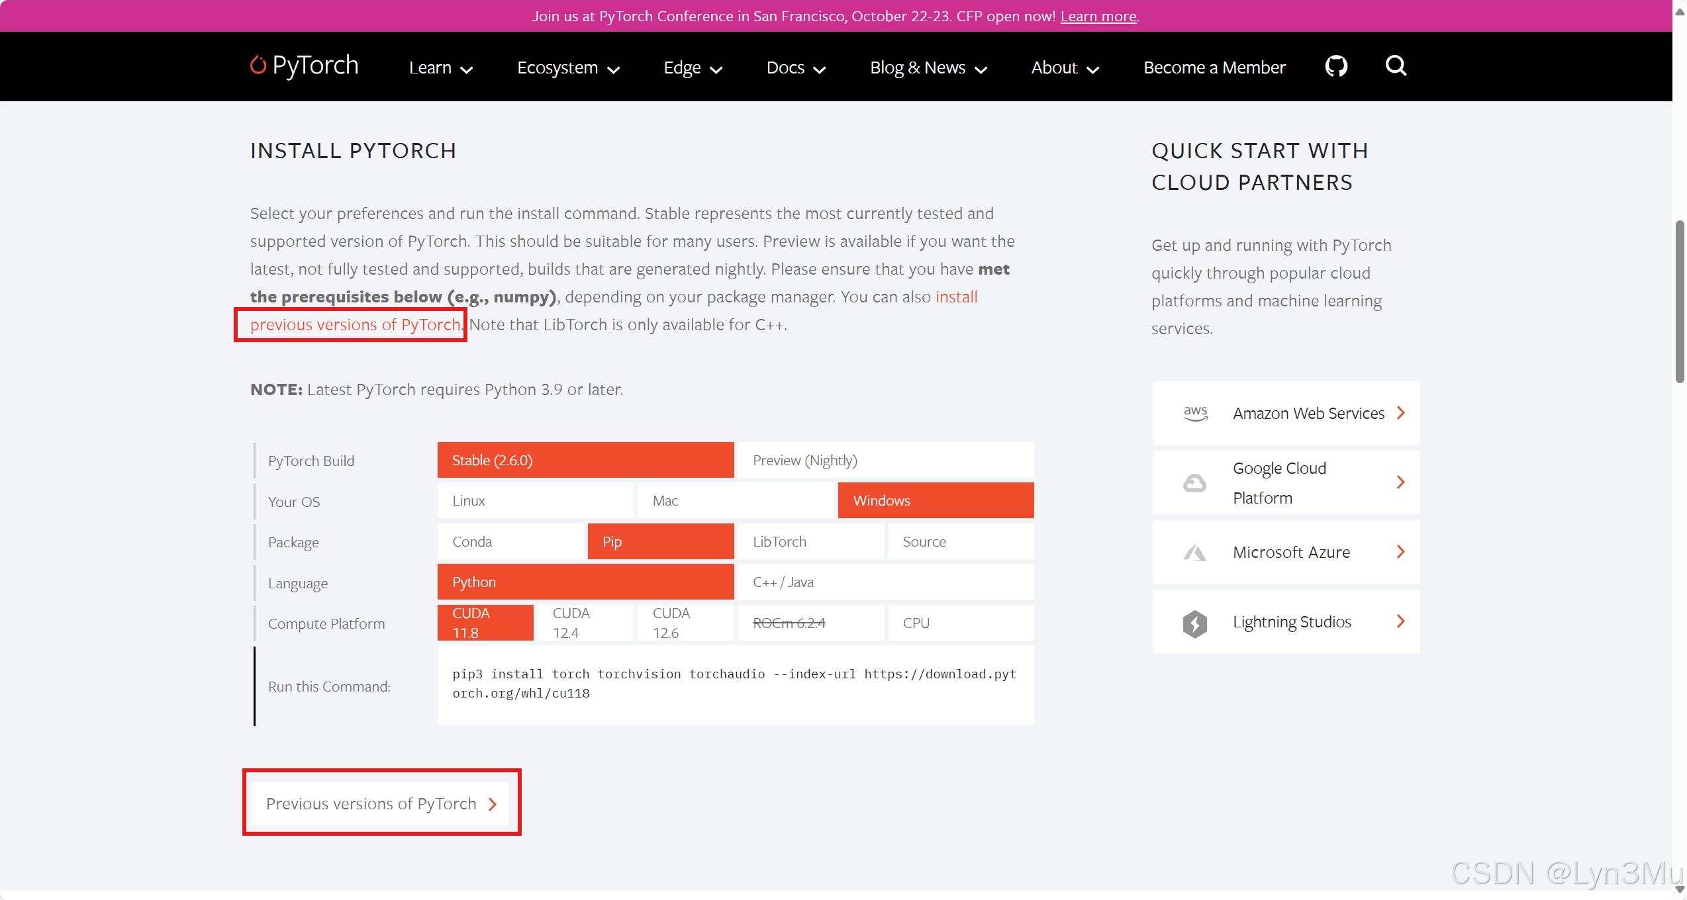Click the Google Cloud Platform icon

(x=1194, y=483)
